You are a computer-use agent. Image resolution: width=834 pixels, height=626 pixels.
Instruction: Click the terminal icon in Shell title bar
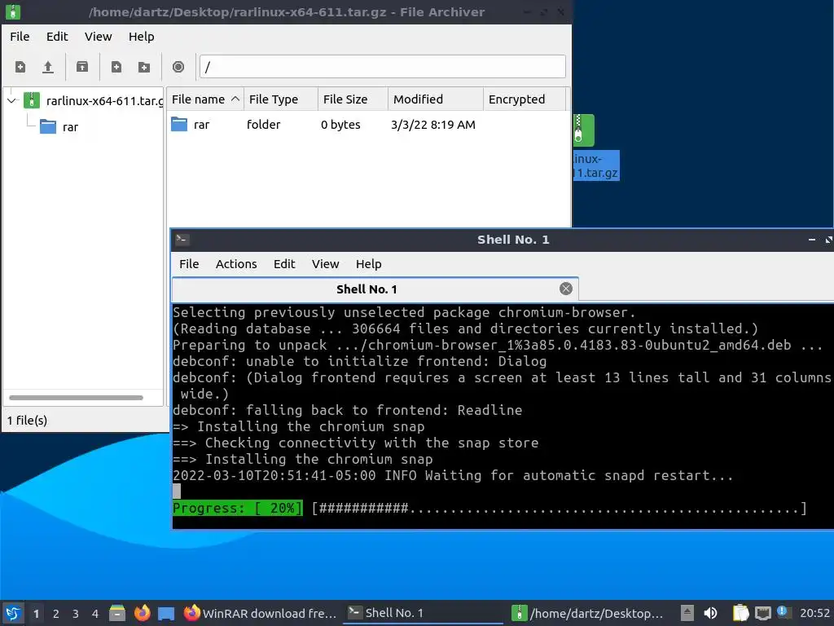click(182, 240)
